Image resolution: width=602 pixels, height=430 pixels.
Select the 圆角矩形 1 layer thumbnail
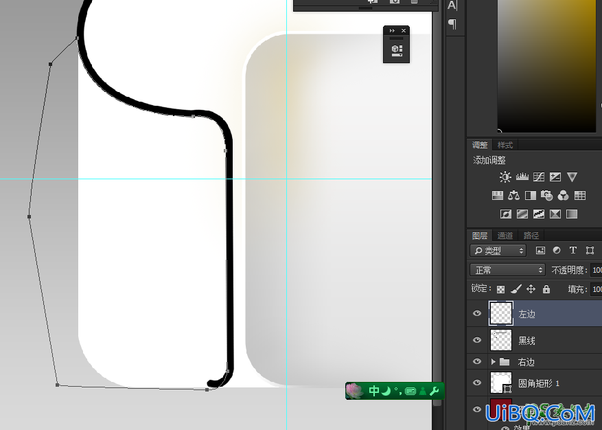[x=501, y=383]
